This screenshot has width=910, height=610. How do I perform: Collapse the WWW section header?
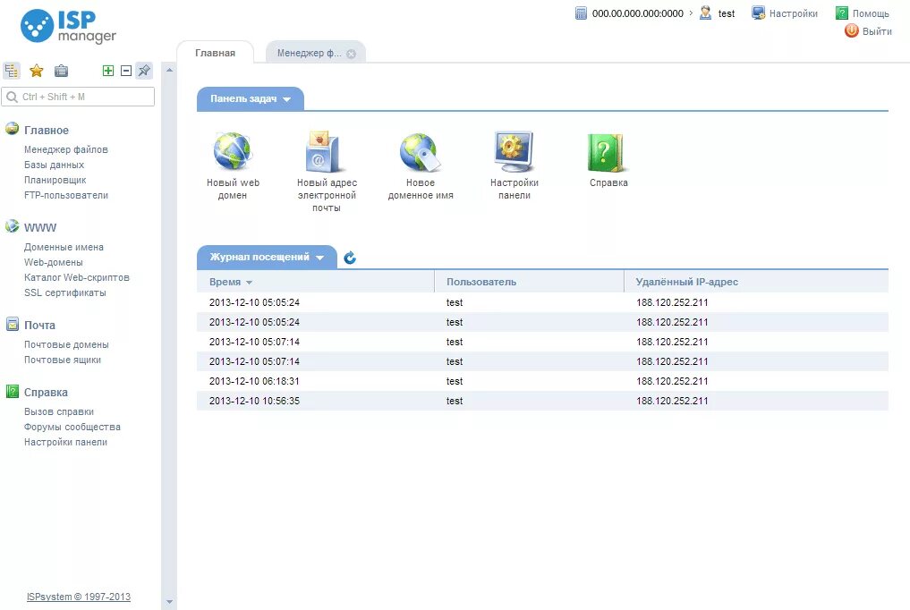coord(40,228)
